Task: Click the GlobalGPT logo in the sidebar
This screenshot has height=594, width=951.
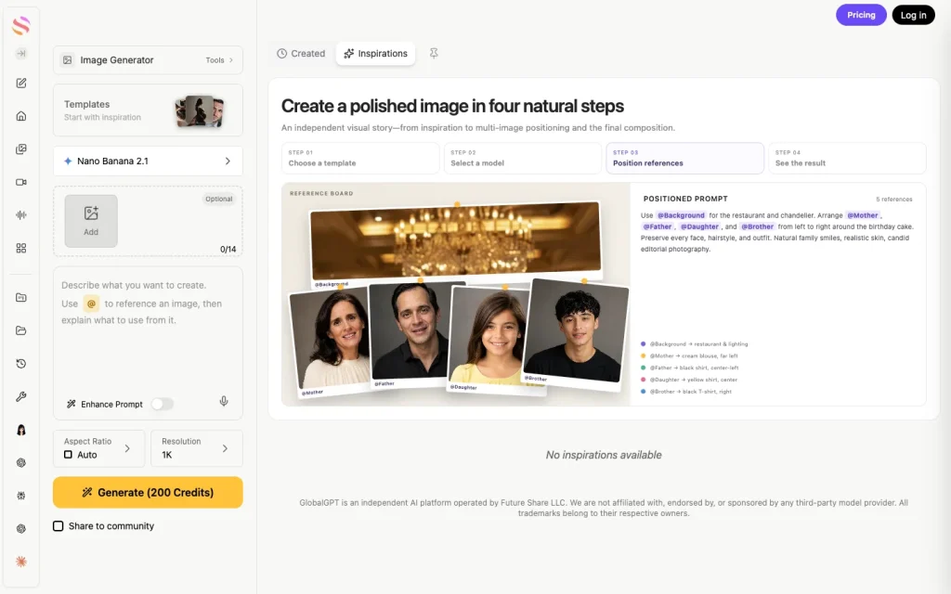Action: [x=21, y=25]
